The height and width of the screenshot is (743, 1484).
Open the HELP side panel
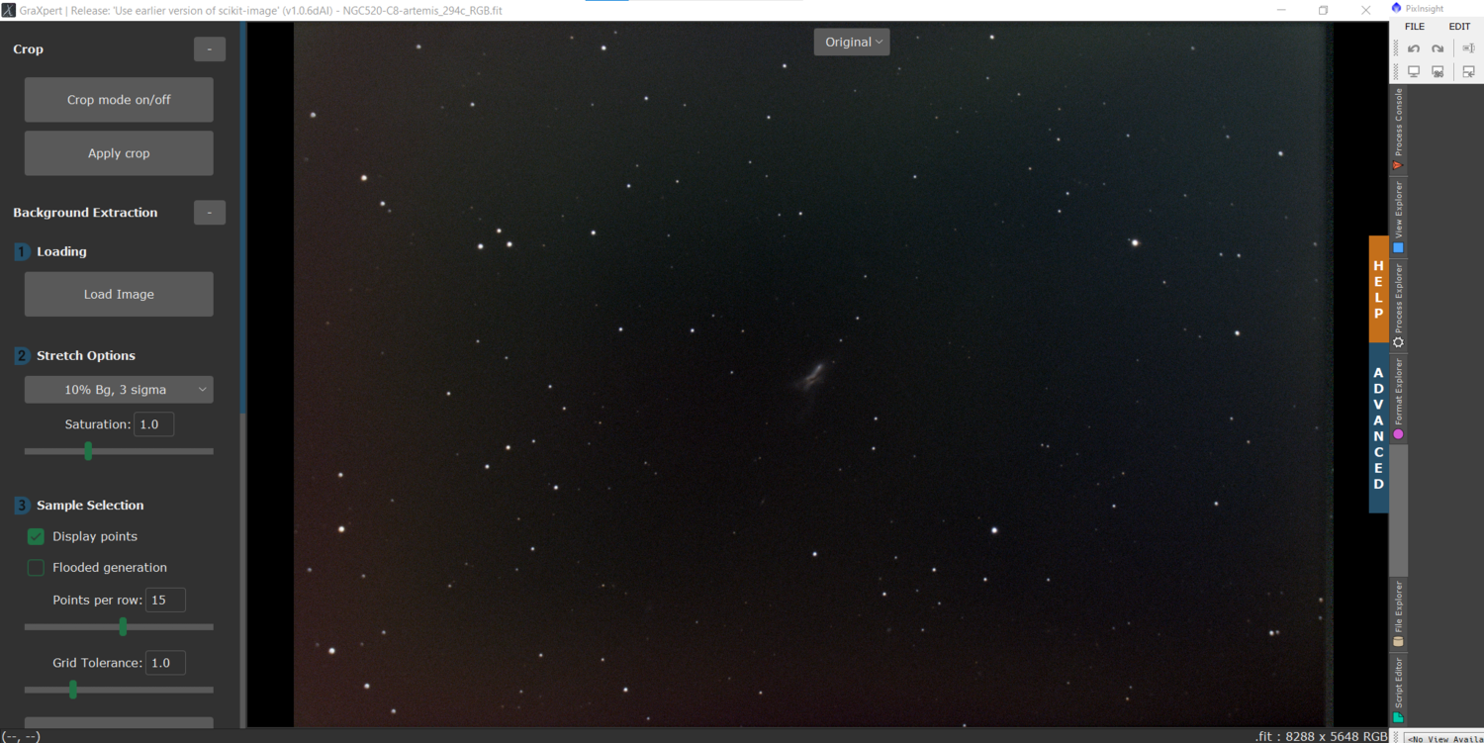tap(1379, 289)
